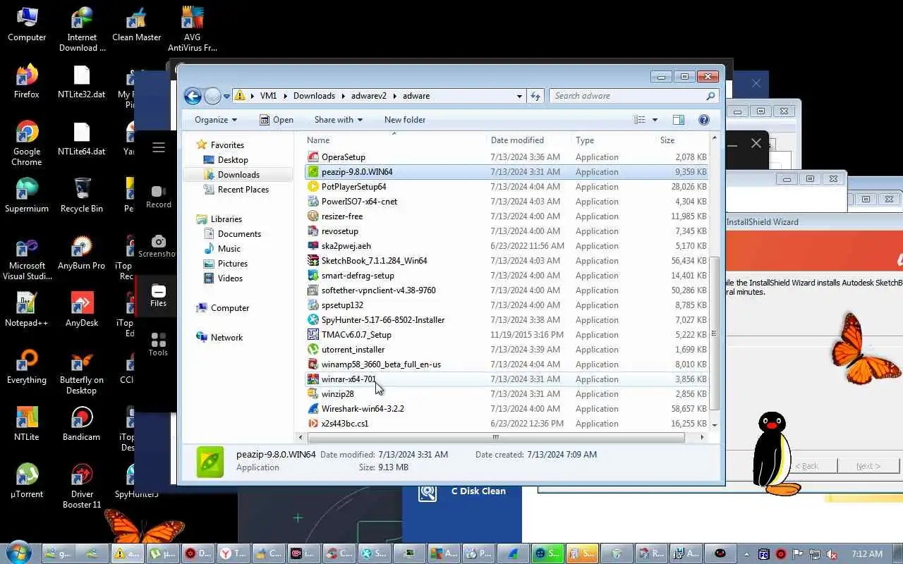Select Recent Places in navigation pane
This screenshot has height=564, width=903.
(243, 190)
